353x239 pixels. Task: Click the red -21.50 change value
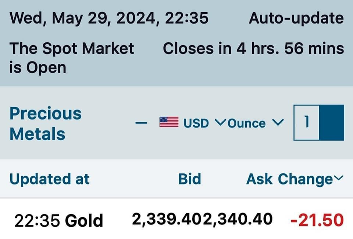point(317,220)
